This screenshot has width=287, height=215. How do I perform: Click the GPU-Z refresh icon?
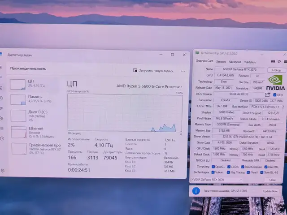[279, 61]
